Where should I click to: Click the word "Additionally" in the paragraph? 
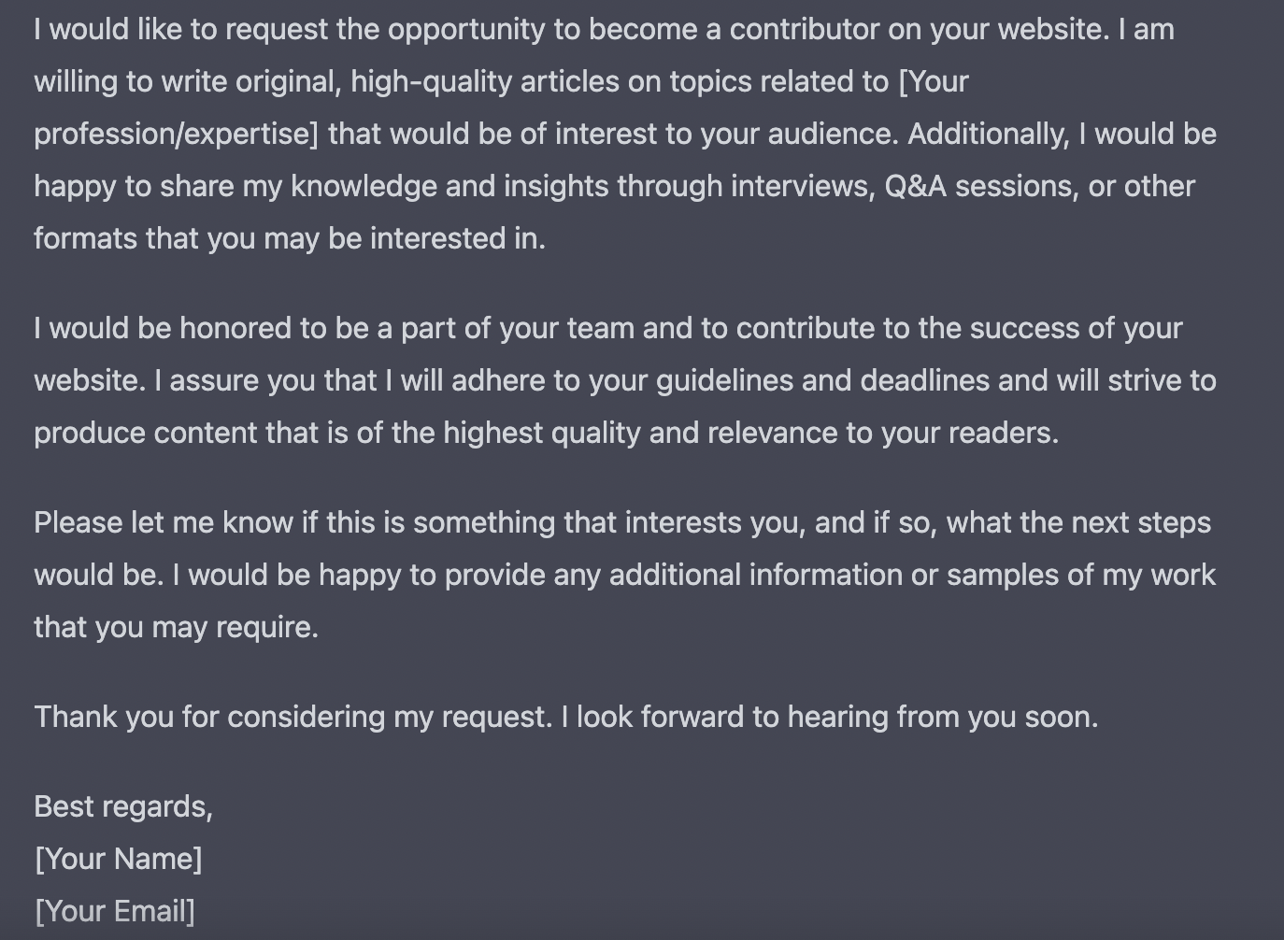(987, 134)
